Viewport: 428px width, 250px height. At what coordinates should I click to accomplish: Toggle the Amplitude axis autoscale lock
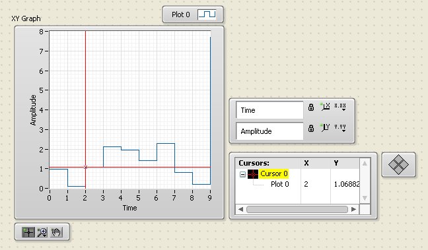[x=311, y=128]
